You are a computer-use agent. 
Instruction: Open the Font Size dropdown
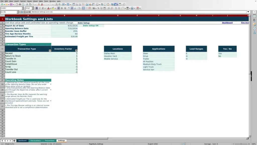33,8
